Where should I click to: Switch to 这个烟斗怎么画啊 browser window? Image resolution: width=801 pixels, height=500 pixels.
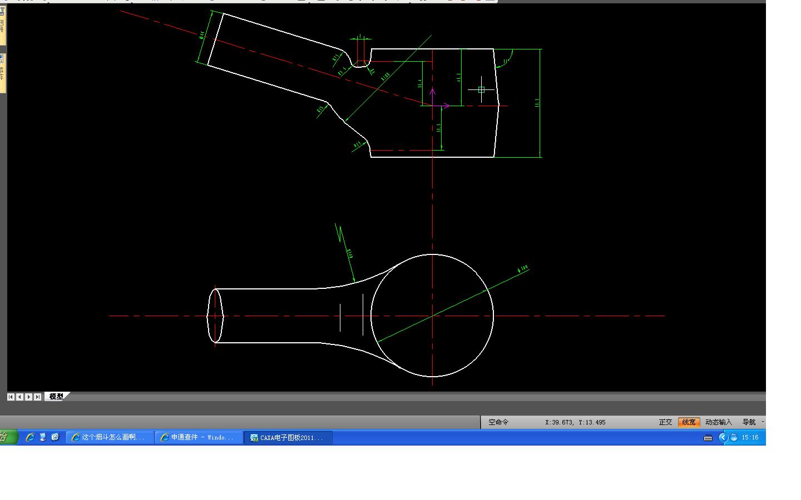pos(110,438)
